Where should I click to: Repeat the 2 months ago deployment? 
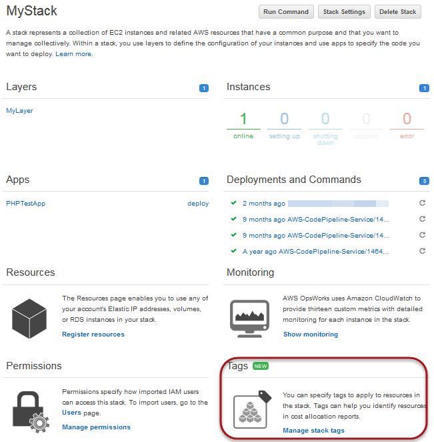(x=422, y=203)
